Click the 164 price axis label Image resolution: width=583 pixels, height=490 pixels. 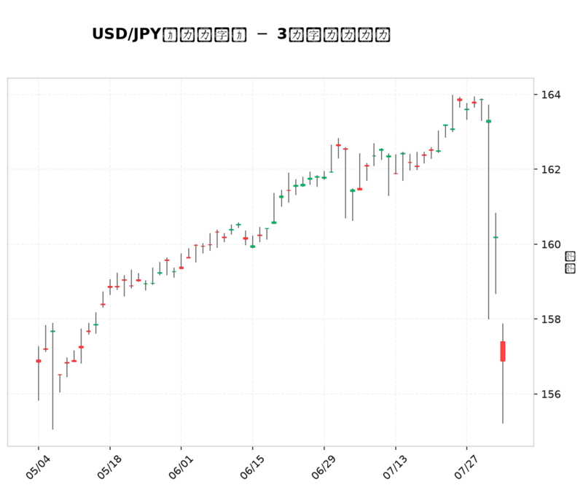click(x=551, y=95)
